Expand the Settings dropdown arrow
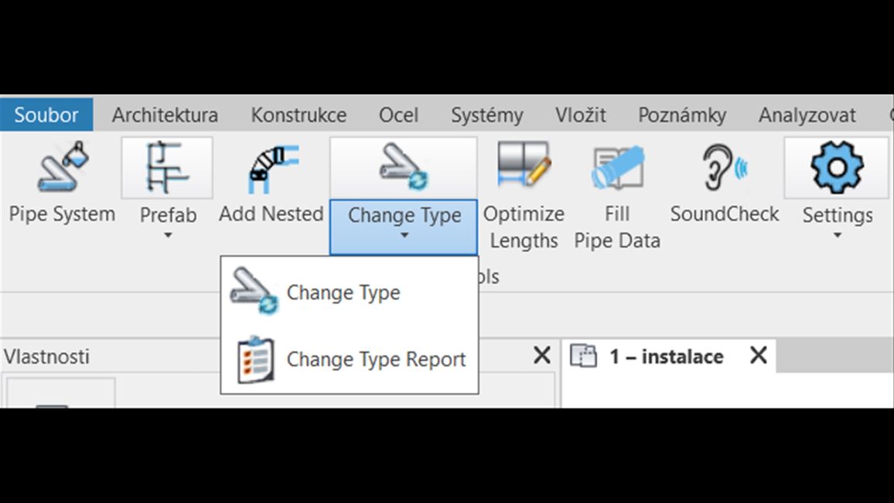894x503 pixels. pyautogui.click(x=836, y=235)
